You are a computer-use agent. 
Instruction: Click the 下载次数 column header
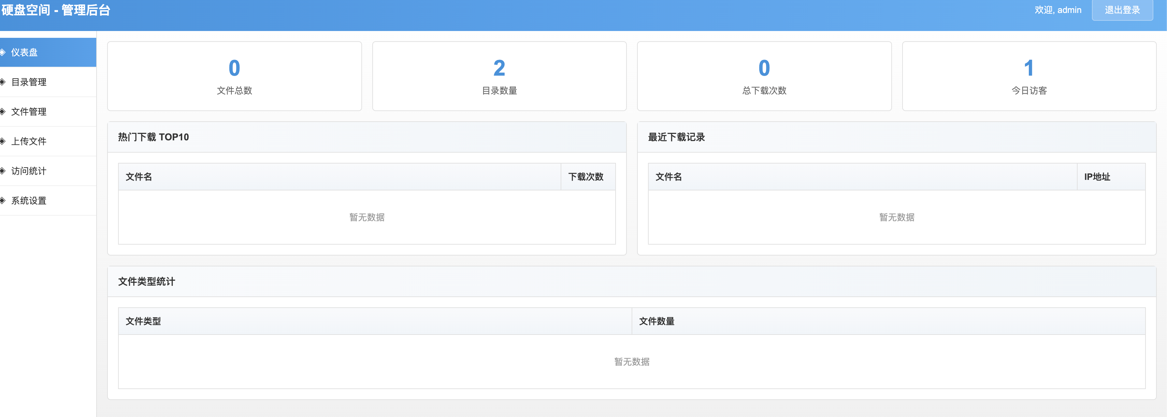pyautogui.click(x=587, y=177)
